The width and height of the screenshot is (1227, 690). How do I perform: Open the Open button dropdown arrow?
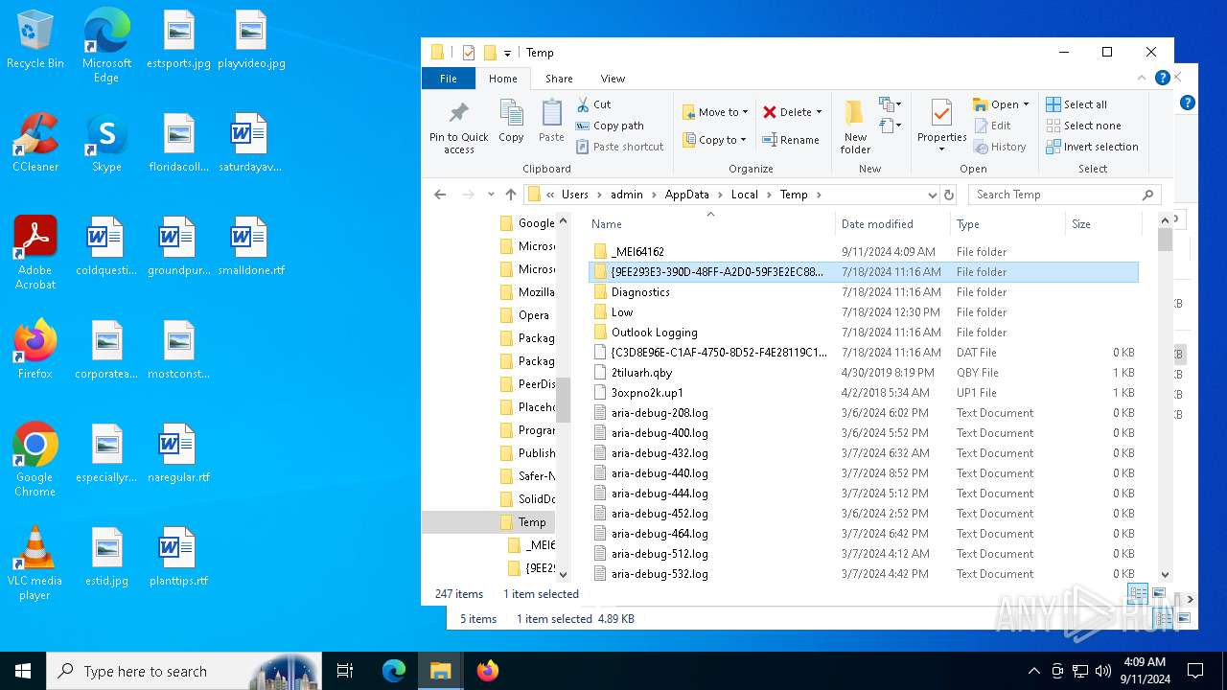point(1026,104)
